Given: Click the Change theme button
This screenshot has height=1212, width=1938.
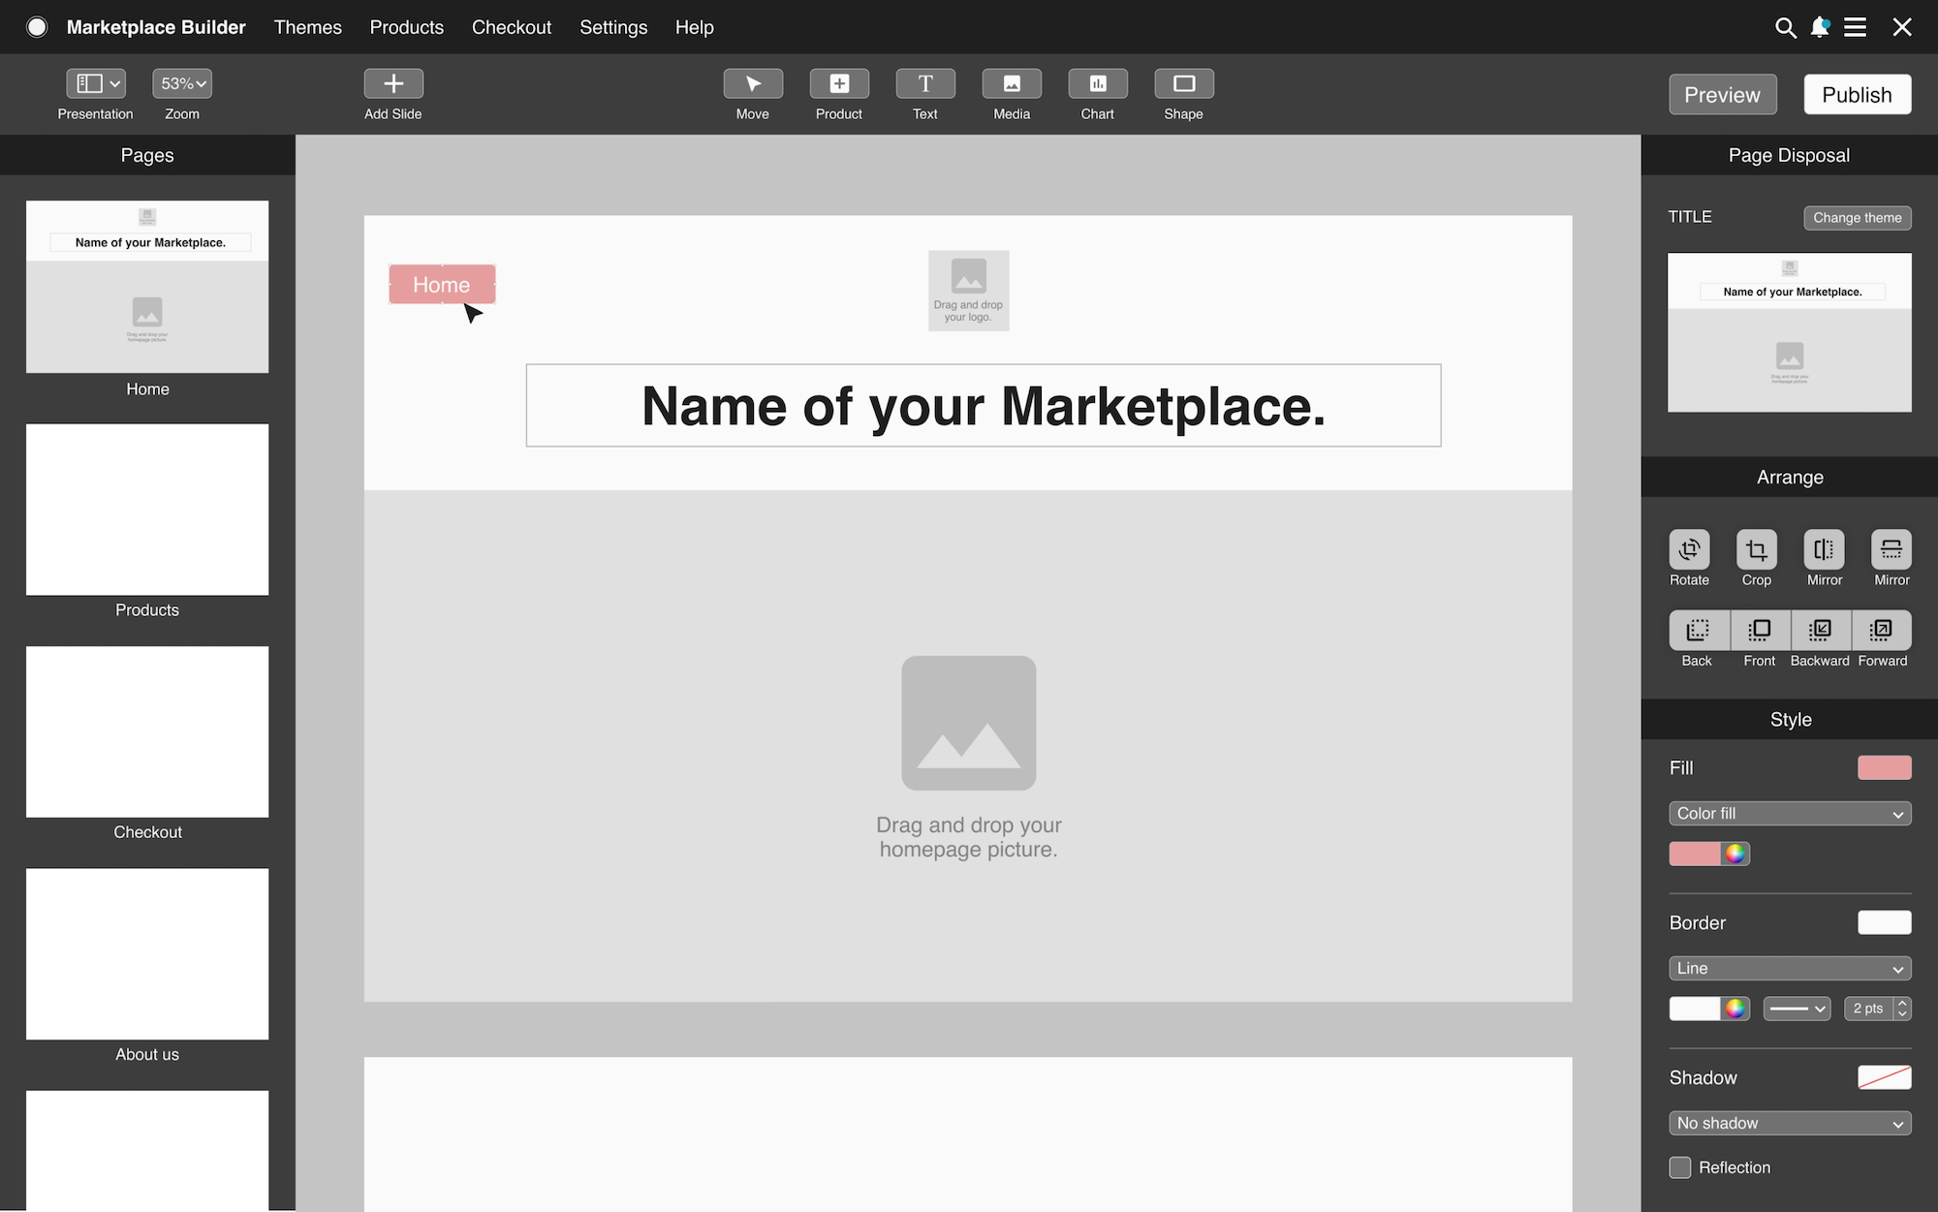Looking at the screenshot, I should (x=1857, y=218).
